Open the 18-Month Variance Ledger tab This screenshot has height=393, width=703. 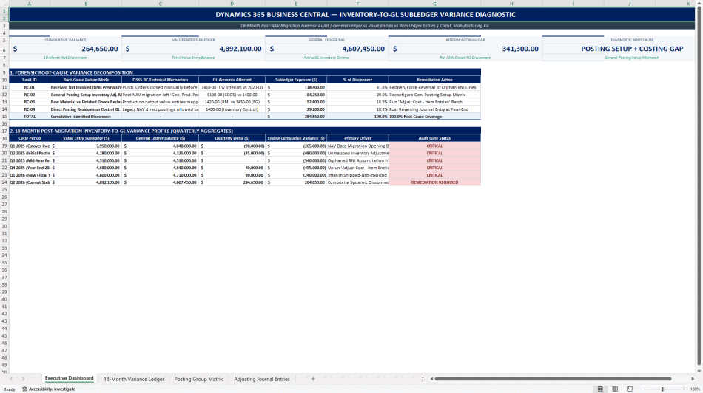[134, 379]
